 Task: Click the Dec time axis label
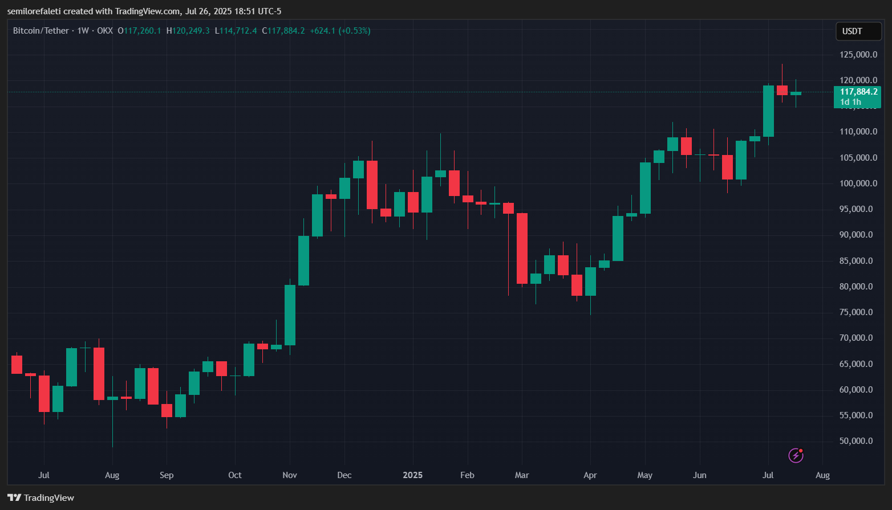(x=344, y=475)
